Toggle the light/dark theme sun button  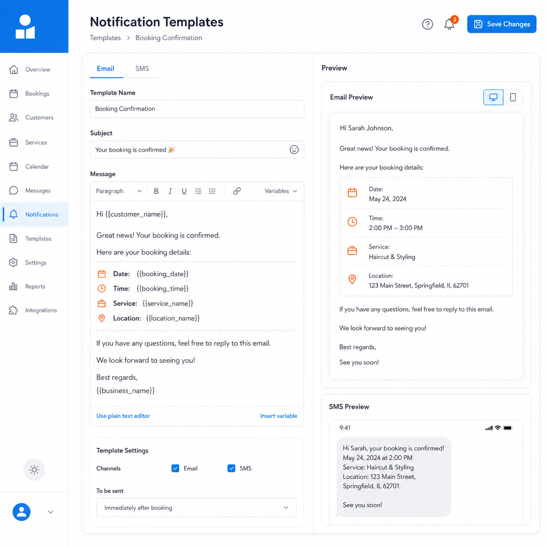34,470
